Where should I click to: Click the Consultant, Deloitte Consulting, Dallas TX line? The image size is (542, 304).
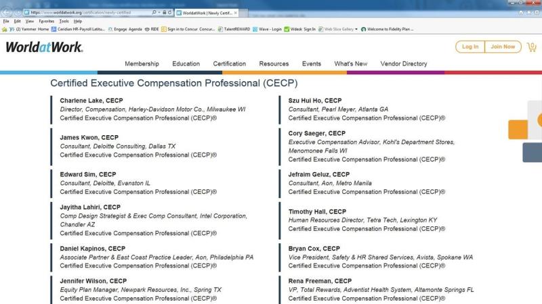tap(117, 146)
